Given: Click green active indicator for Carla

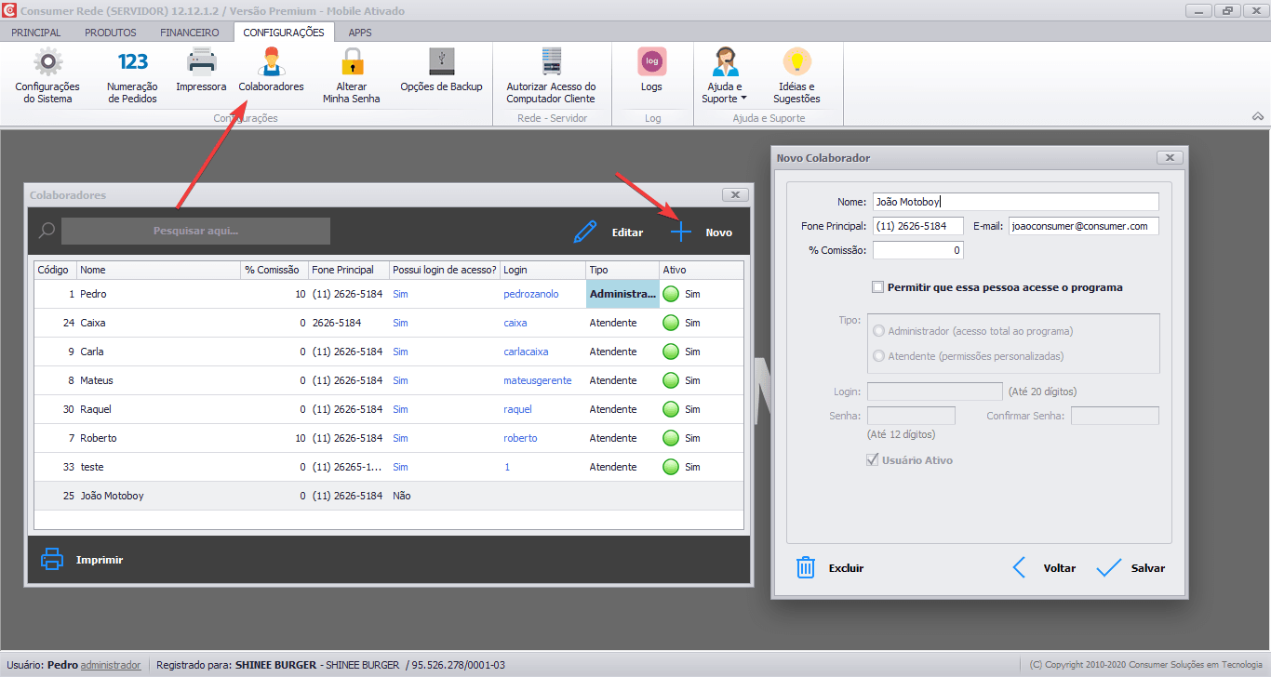Looking at the screenshot, I should [671, 352].
